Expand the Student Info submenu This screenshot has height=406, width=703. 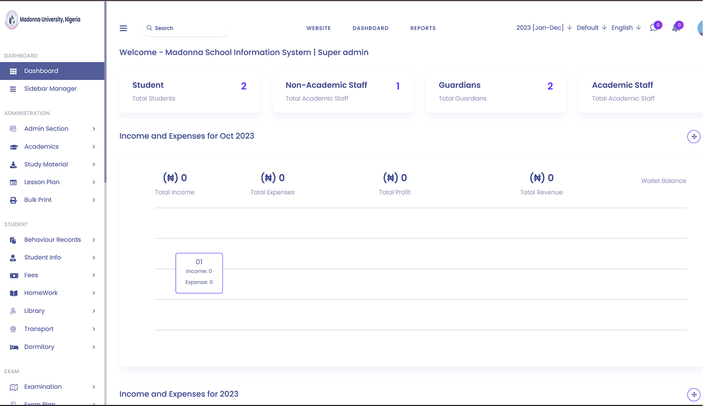[94, 257]
